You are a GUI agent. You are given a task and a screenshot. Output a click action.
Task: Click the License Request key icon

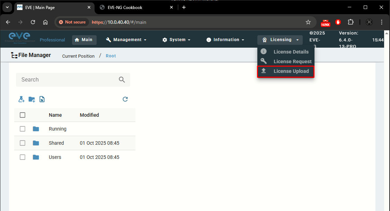[264, 61]
